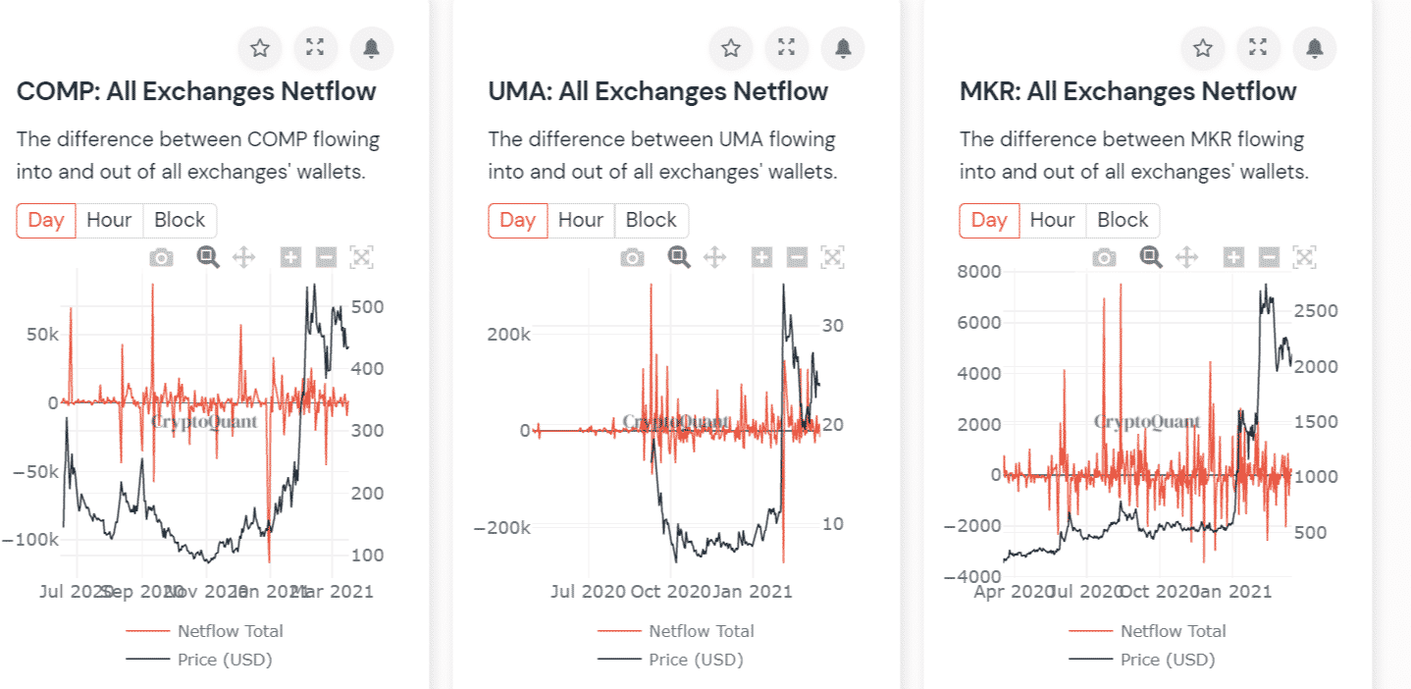
Task: Click the bell icon on COMP card
Action: (371, 48)
